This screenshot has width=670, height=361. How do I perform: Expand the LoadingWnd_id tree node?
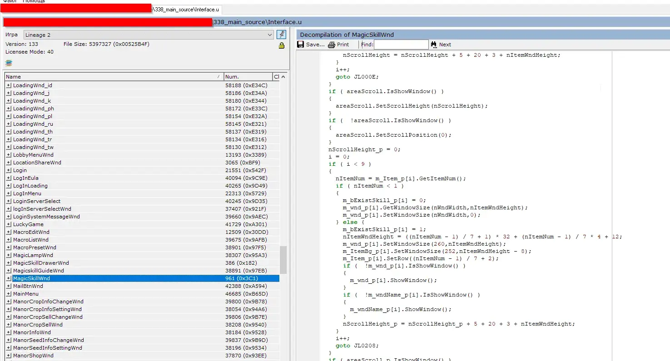(9, 85)
